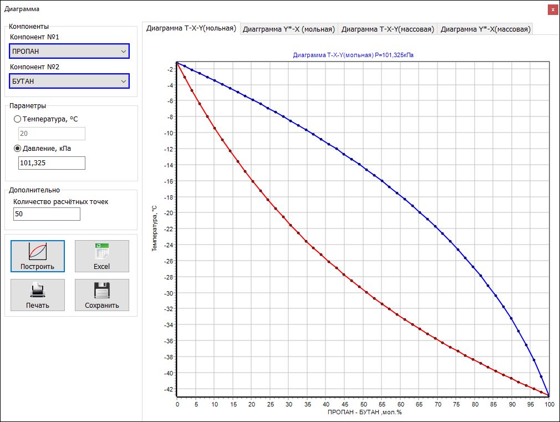Click the ПРОПАН - БУТАН x-axis label

pyautogui.click(x=364, y=413)
